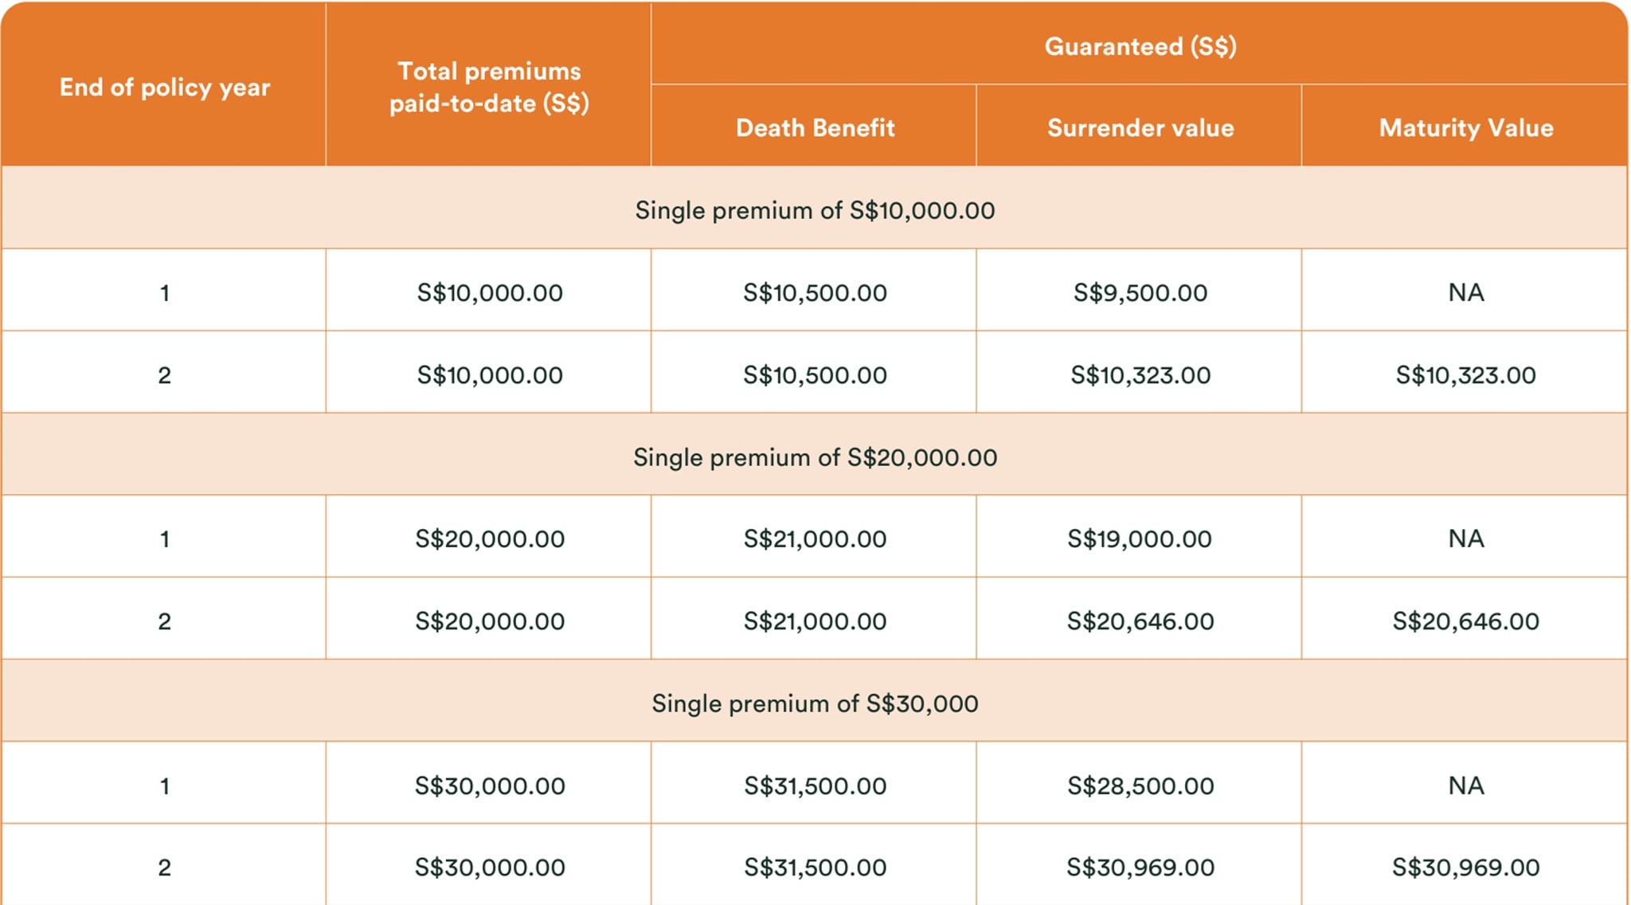Image resolution: width=1631 pixels, height=905 pixels.
Task: Select the S$19,000.00 surrender value cell
Action: tap(1140, 539)
